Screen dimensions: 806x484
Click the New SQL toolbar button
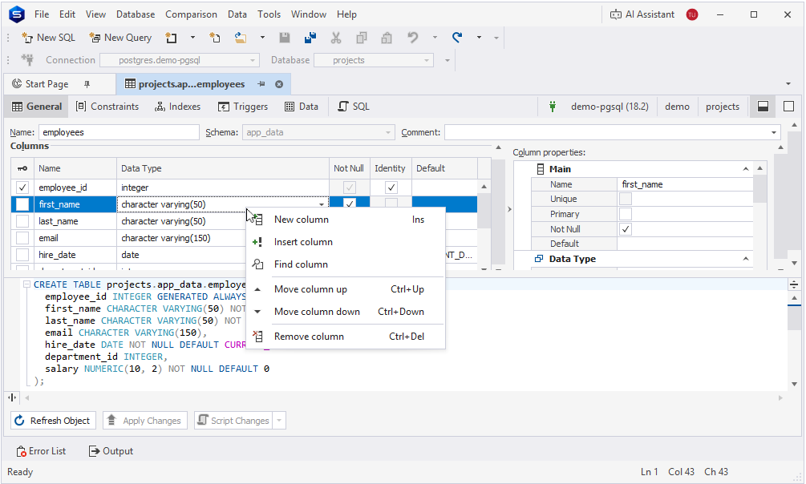tap(48, 38)
